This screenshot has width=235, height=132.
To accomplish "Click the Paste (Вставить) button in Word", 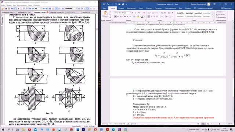I will point(105,14).
